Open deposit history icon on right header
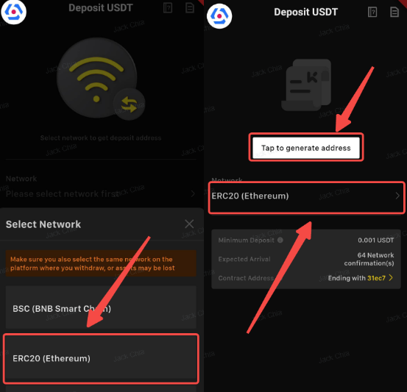The height and width of the screenshot is (392, 407). [x=394, y=12]
